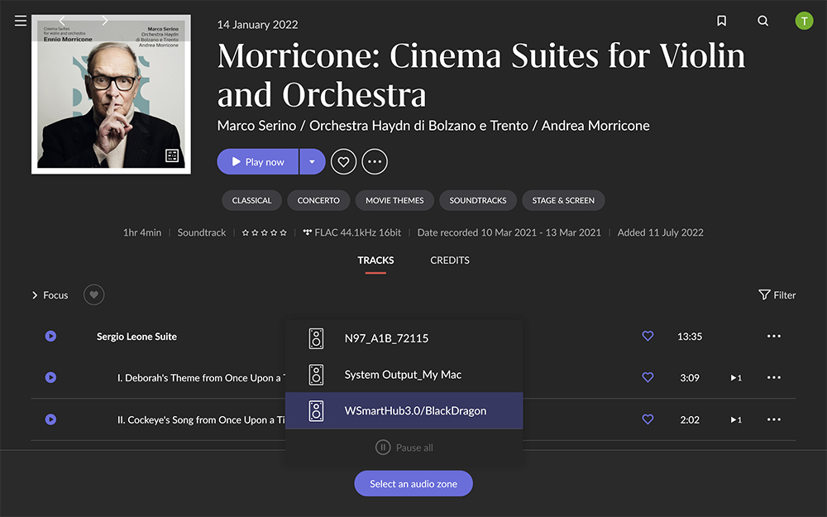Select the N97_A1B_72115 audio zone

tap(404, 338)
